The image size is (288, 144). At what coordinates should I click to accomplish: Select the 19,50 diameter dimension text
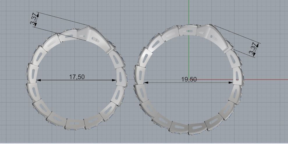tap(189, 79)
